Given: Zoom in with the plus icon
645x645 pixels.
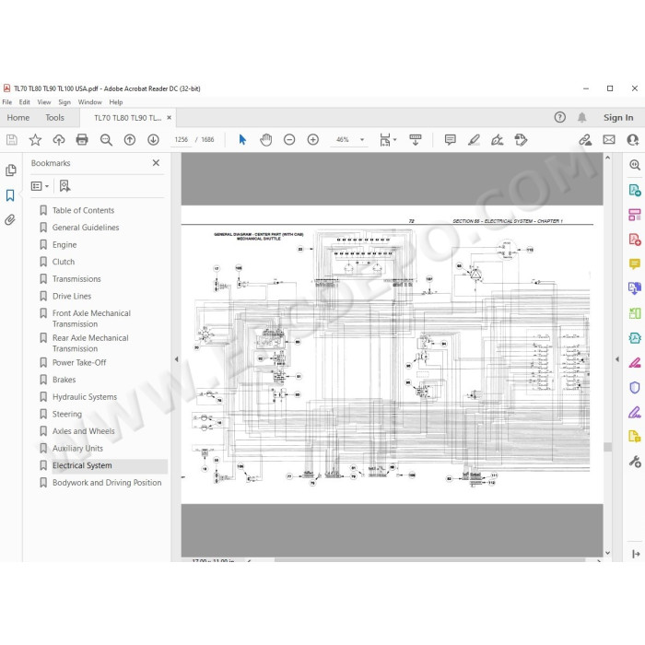Looking at the screenshot, I should pyautogui.click(x=313, y=140).
